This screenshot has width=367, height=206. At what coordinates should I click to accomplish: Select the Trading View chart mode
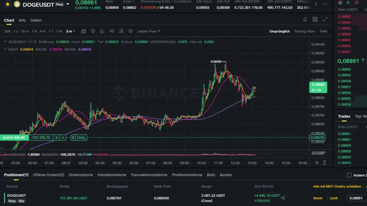click(304, 31)
